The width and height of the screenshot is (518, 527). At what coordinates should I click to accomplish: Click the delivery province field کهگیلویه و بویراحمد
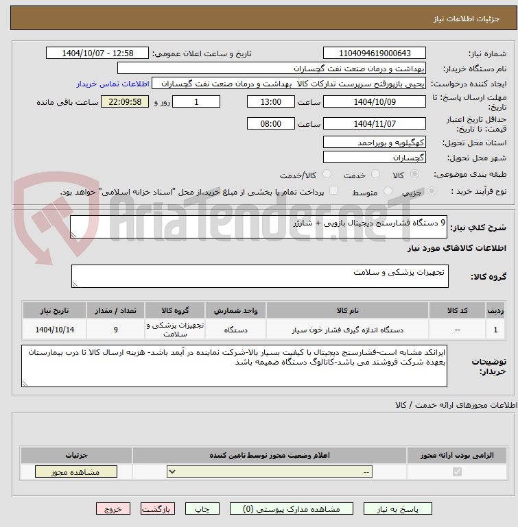pos(375,142)
